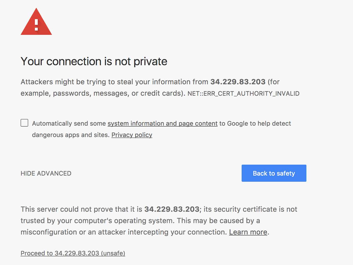This screenshot has height=265, width=353.
Task: Click the "to Google to help detect" text
Action: [x=255, y=123]
